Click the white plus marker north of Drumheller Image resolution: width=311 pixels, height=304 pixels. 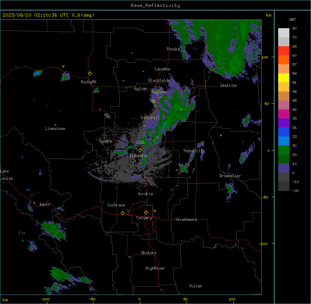point(221,135)
